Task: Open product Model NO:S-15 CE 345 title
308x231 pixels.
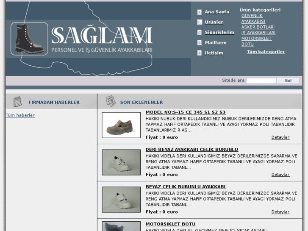Action: 186,112
